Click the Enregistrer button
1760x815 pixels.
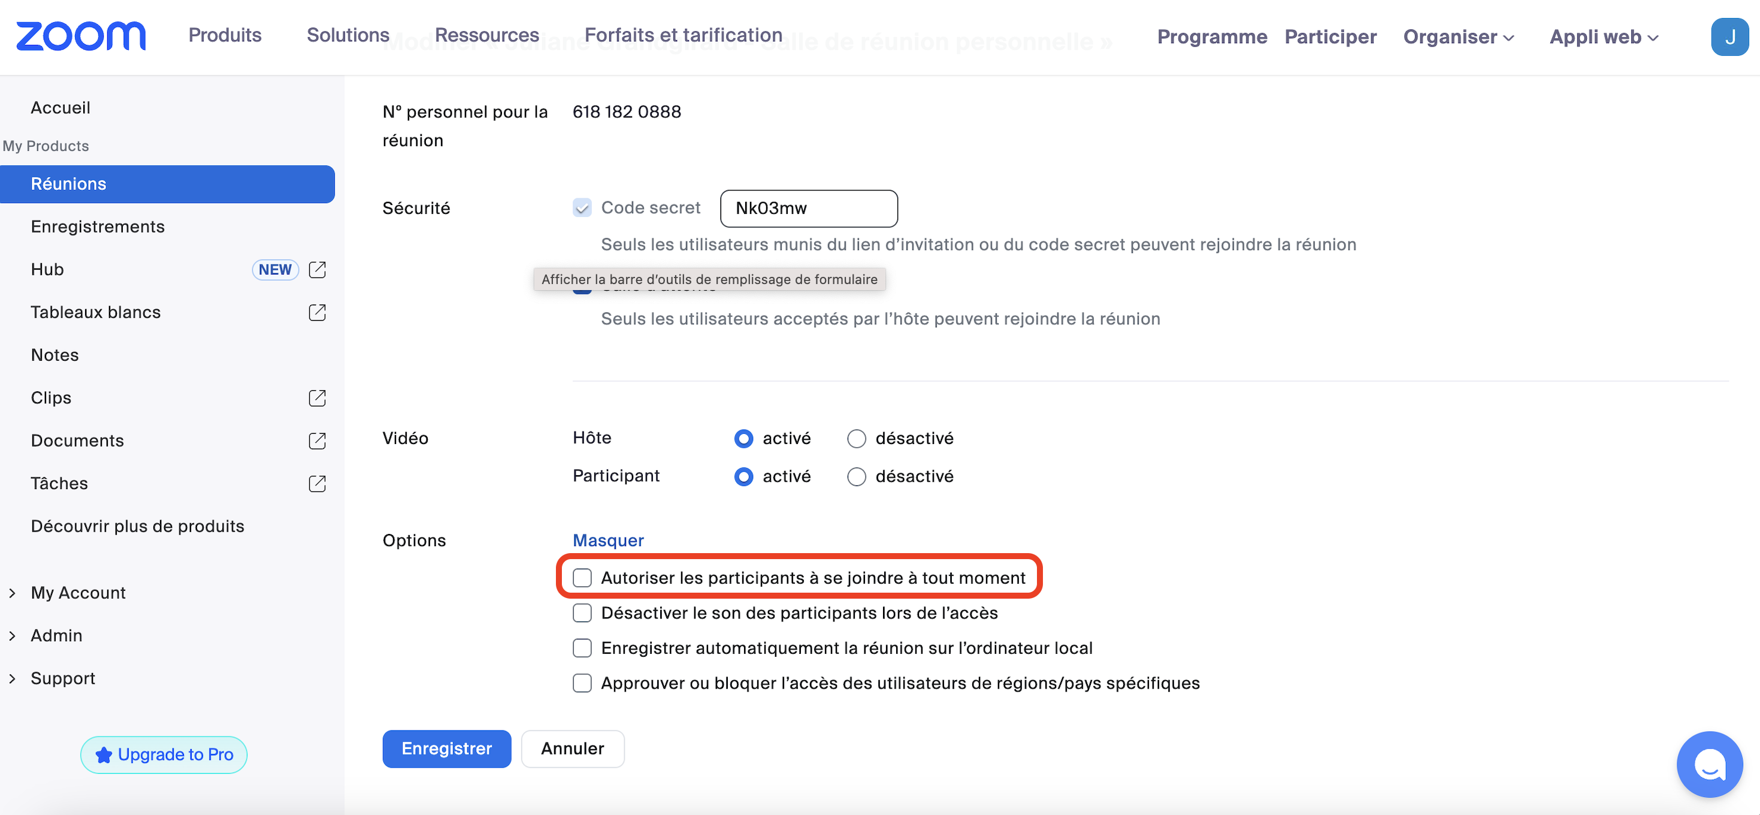(x=446, y=748)
